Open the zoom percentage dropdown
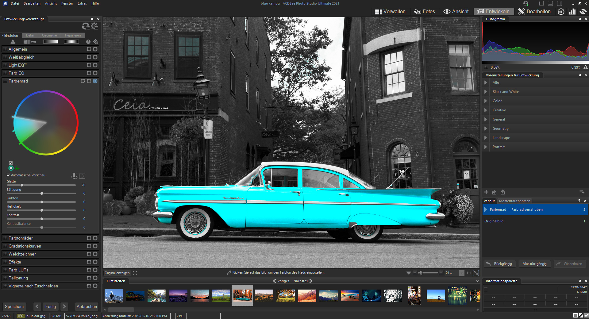Screen dimensions: 589x319 click(461, 273)
